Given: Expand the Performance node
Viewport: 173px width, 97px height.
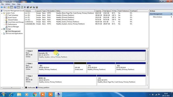Looking at the screenshot, I should click(4, 25).
